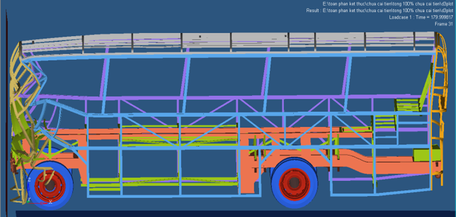
Task: Click the Result path text line
Action: pos(380,10)
